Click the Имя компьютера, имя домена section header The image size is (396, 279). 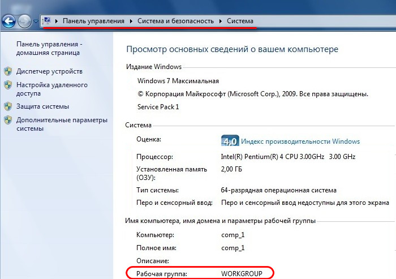click(x=220, y=221)
